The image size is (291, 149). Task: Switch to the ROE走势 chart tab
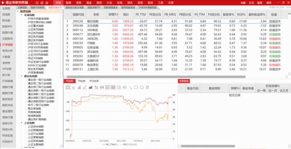tap(94, 81)
